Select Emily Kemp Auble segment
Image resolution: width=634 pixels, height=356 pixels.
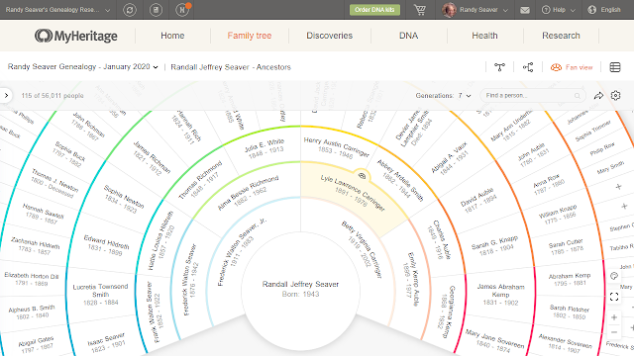coord(412,279)
